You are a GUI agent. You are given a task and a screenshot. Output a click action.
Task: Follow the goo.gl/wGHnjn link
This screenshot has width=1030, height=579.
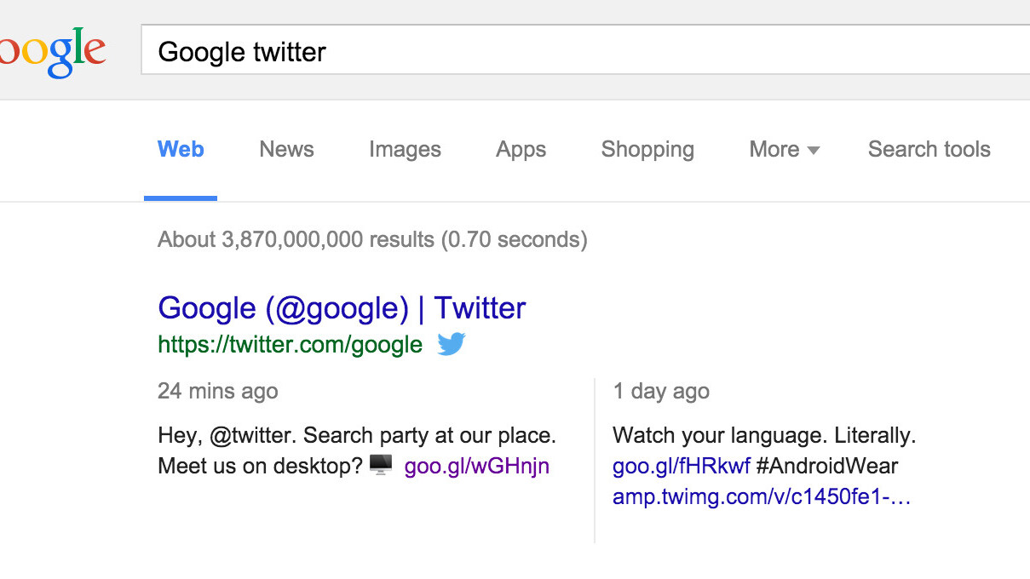tap(476, 466)
